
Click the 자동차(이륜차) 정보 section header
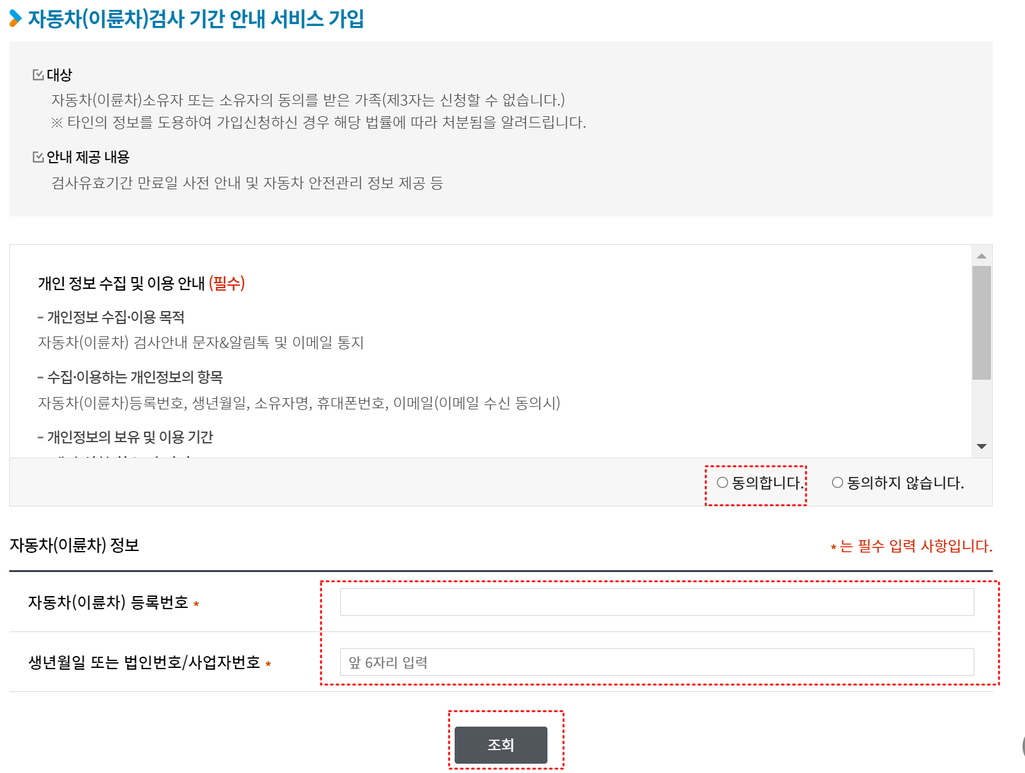pyautogui.click(x=74, y=545)
